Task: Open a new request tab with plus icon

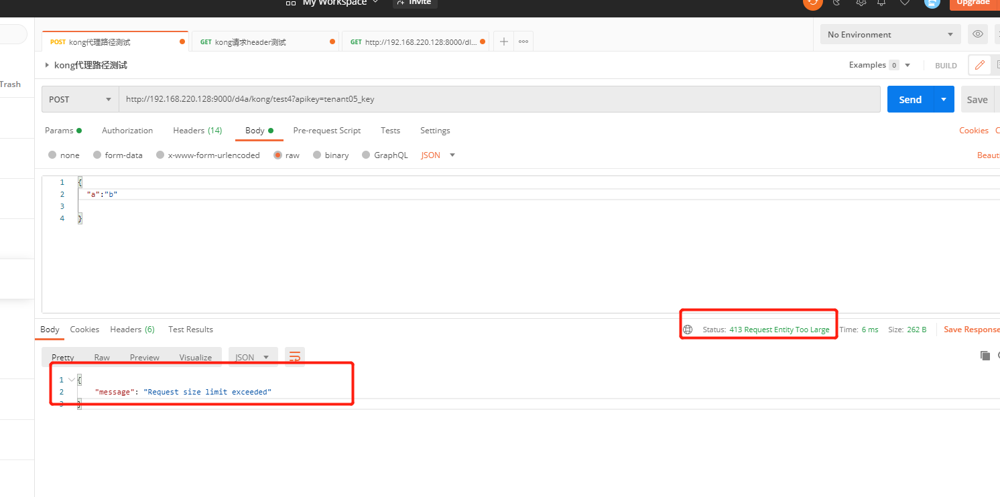Action: (x=504, y=42)
